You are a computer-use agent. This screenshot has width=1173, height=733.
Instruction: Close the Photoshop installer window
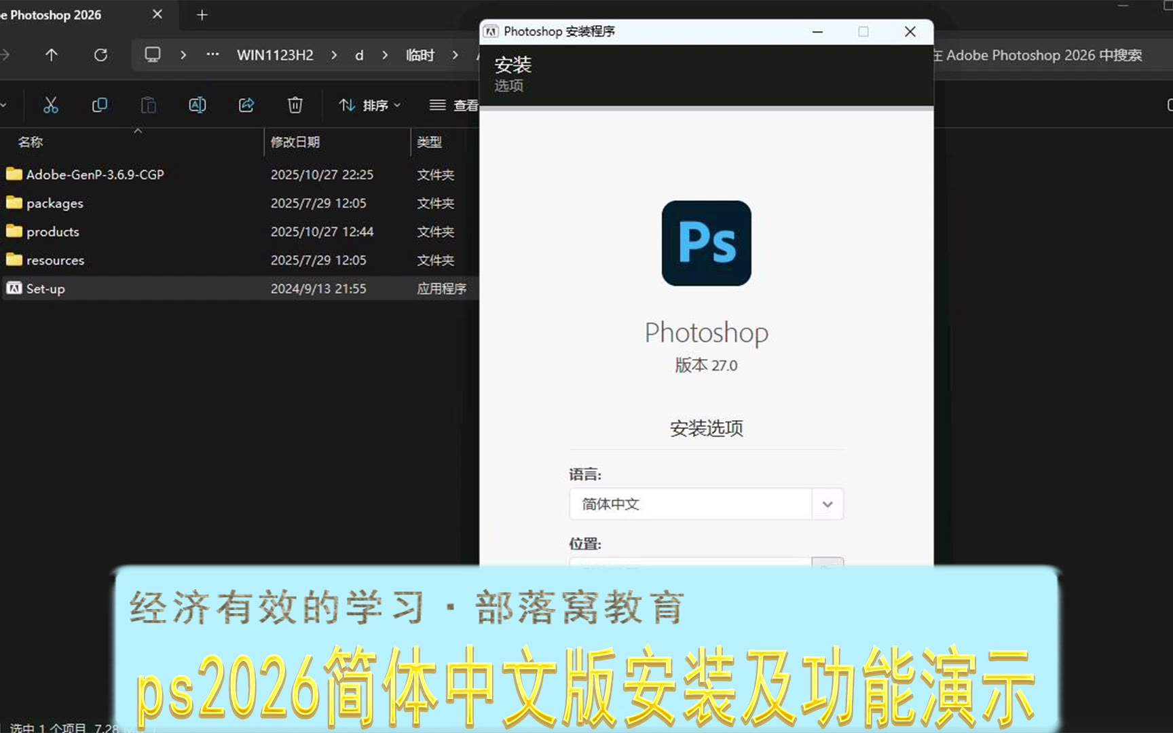point(910,32)
